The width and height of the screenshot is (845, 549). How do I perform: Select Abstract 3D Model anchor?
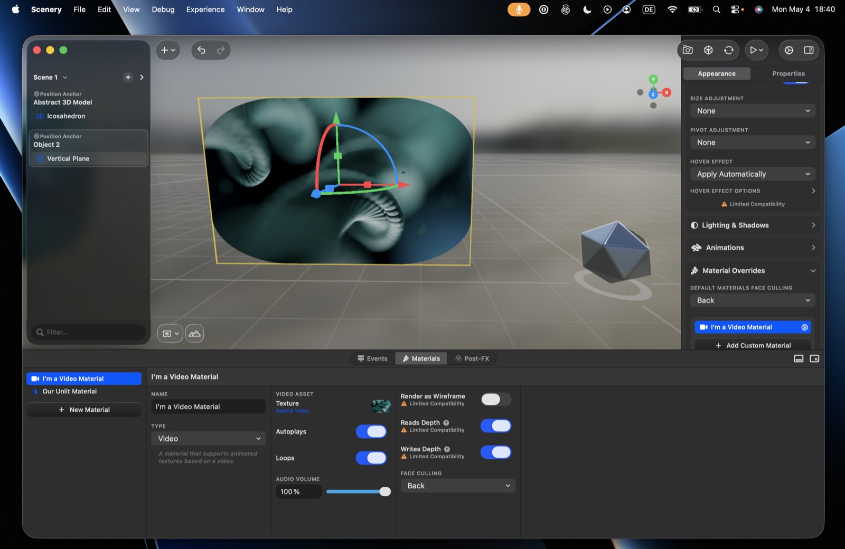pyautogui.click(x=63, y=102)
